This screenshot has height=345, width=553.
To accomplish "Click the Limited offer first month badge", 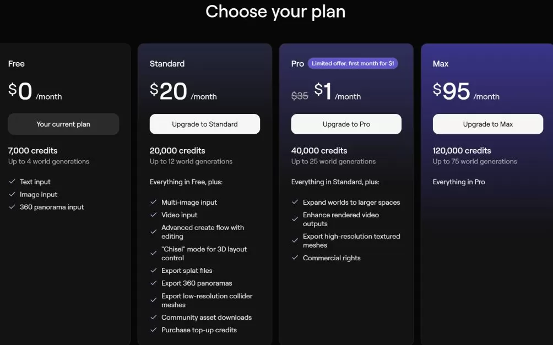I will 353,64.
